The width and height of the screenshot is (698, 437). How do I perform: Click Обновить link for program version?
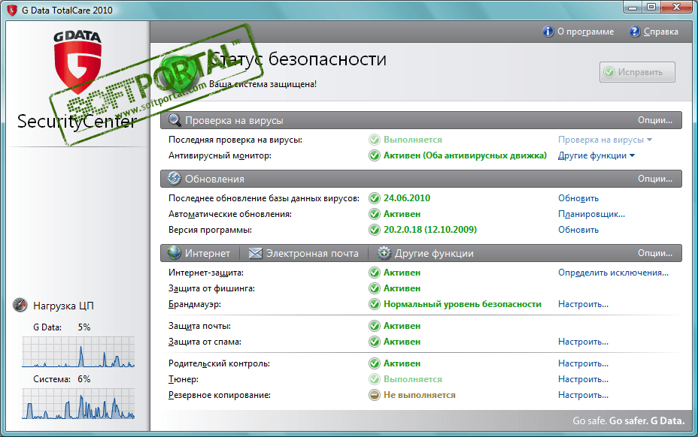tap(578, 230)
